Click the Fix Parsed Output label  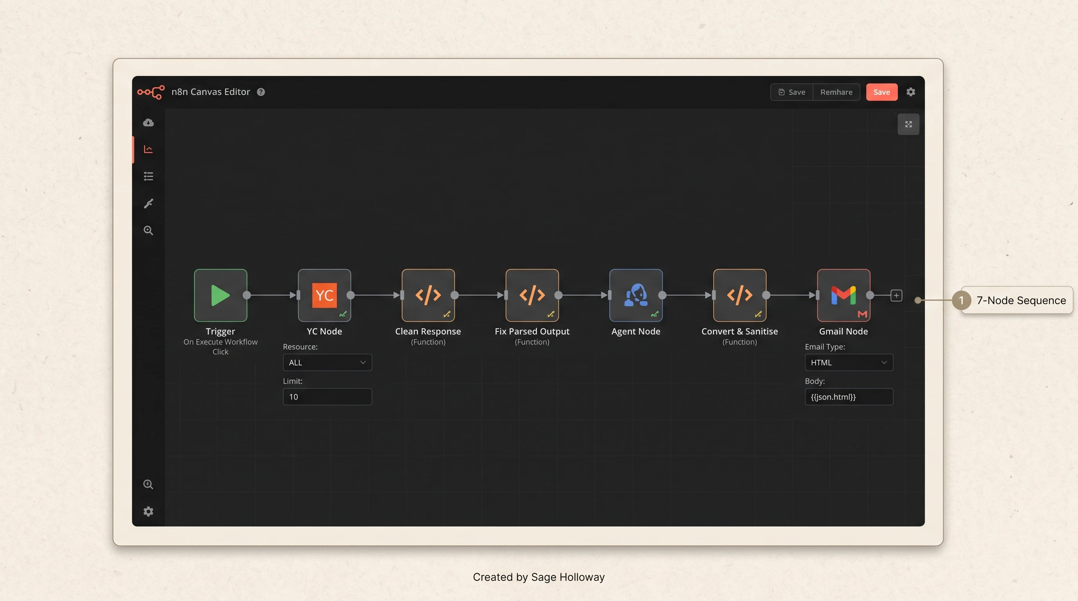point(532,331)
